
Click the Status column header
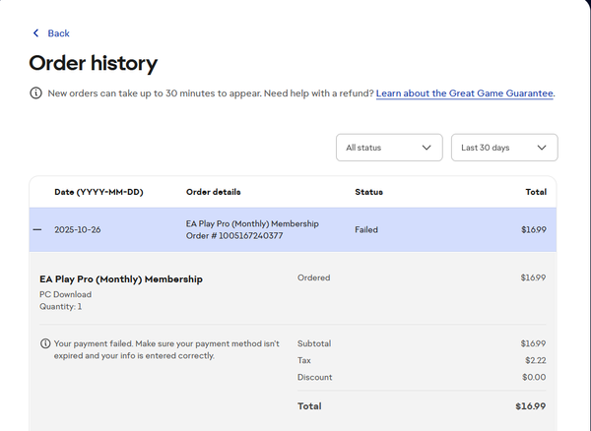pyautogui.click(x=368, y=192)
